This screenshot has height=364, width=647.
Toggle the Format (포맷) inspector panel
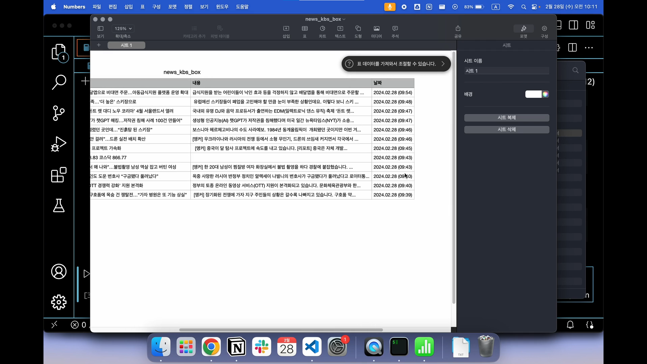523,29
